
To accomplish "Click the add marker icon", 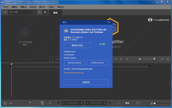I will pyautogui.click(x=30, y=103).
